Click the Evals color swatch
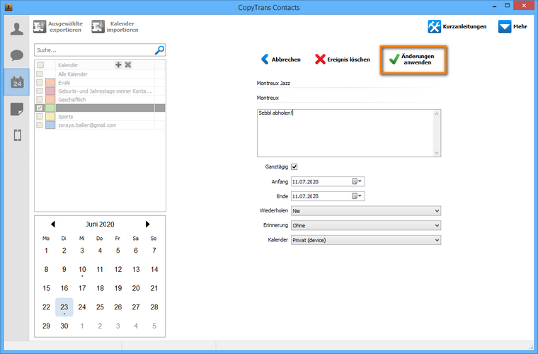 pos(50,83)
